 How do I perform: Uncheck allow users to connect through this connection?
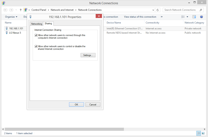click(x=36, y=35)
